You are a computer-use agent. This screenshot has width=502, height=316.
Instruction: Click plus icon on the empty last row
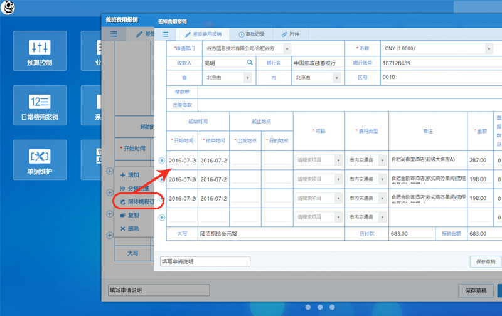click(x=162, y=218)
